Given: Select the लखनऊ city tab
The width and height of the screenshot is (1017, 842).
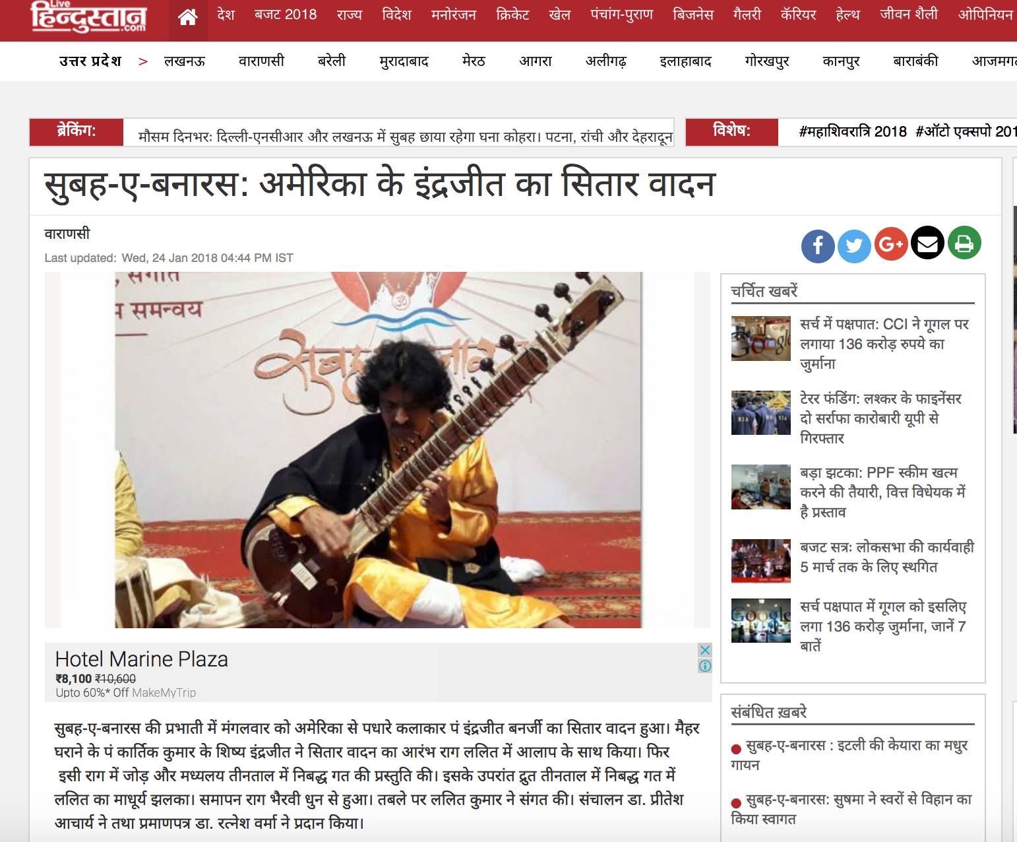Looking at the screenshot, I should click(185, 61).
